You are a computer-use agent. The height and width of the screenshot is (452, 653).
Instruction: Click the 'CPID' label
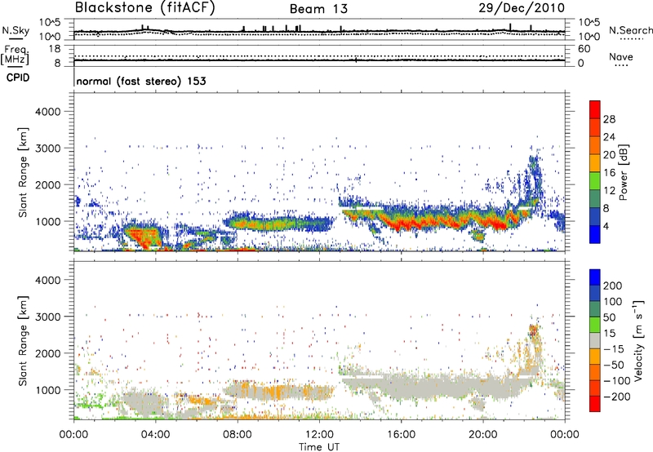[18, 78]
